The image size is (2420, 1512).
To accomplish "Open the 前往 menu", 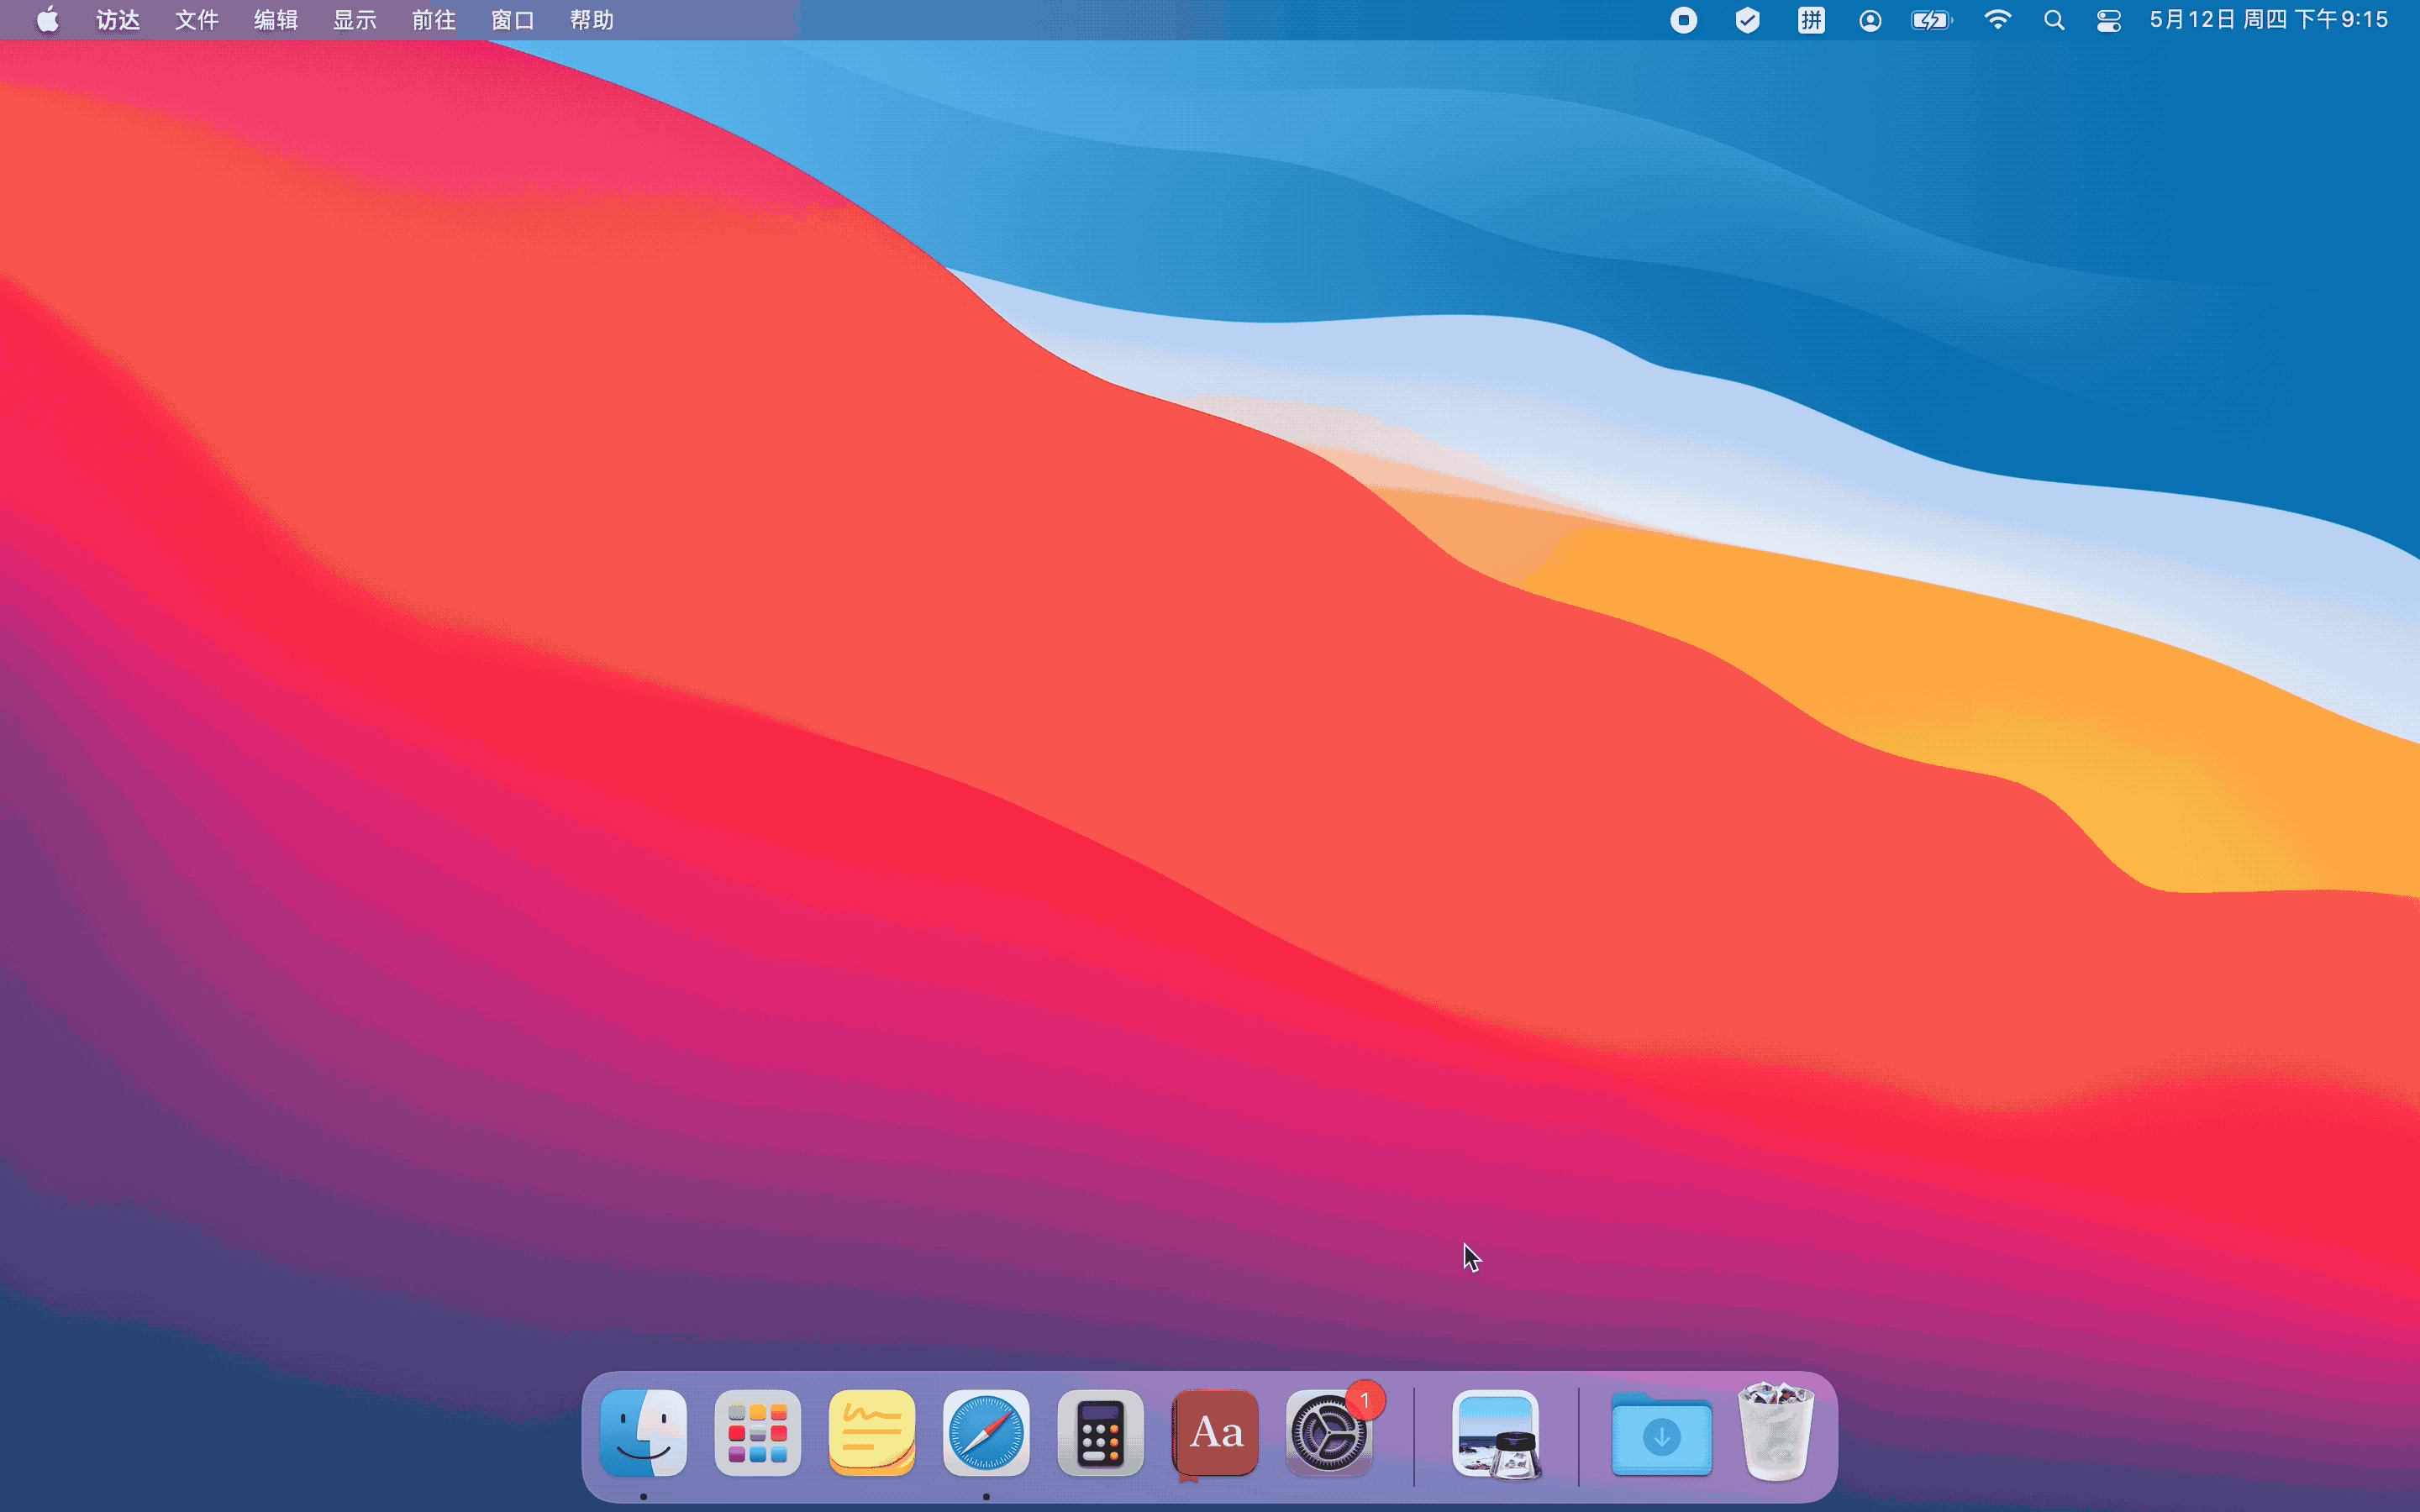I will 433,20.
